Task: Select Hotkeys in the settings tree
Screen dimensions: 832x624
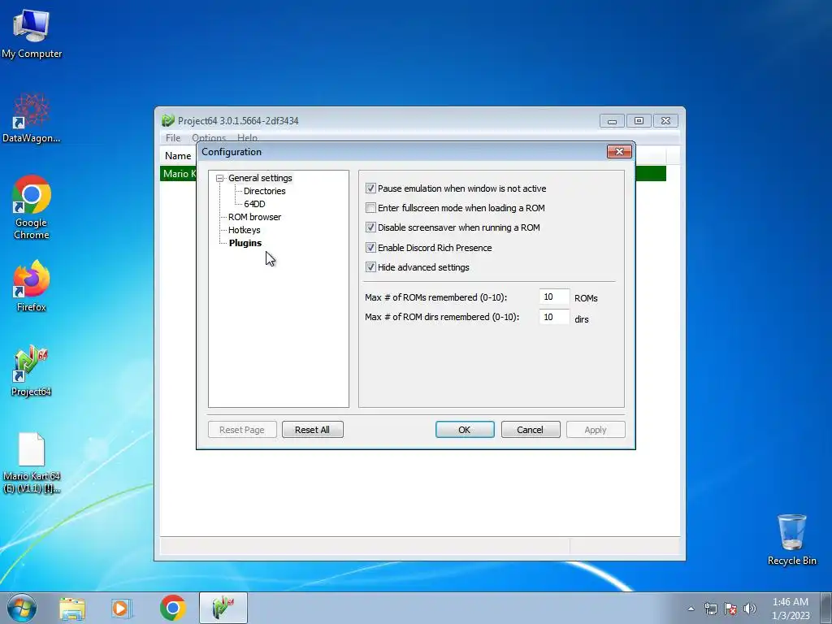Action: tap(244, 230)
